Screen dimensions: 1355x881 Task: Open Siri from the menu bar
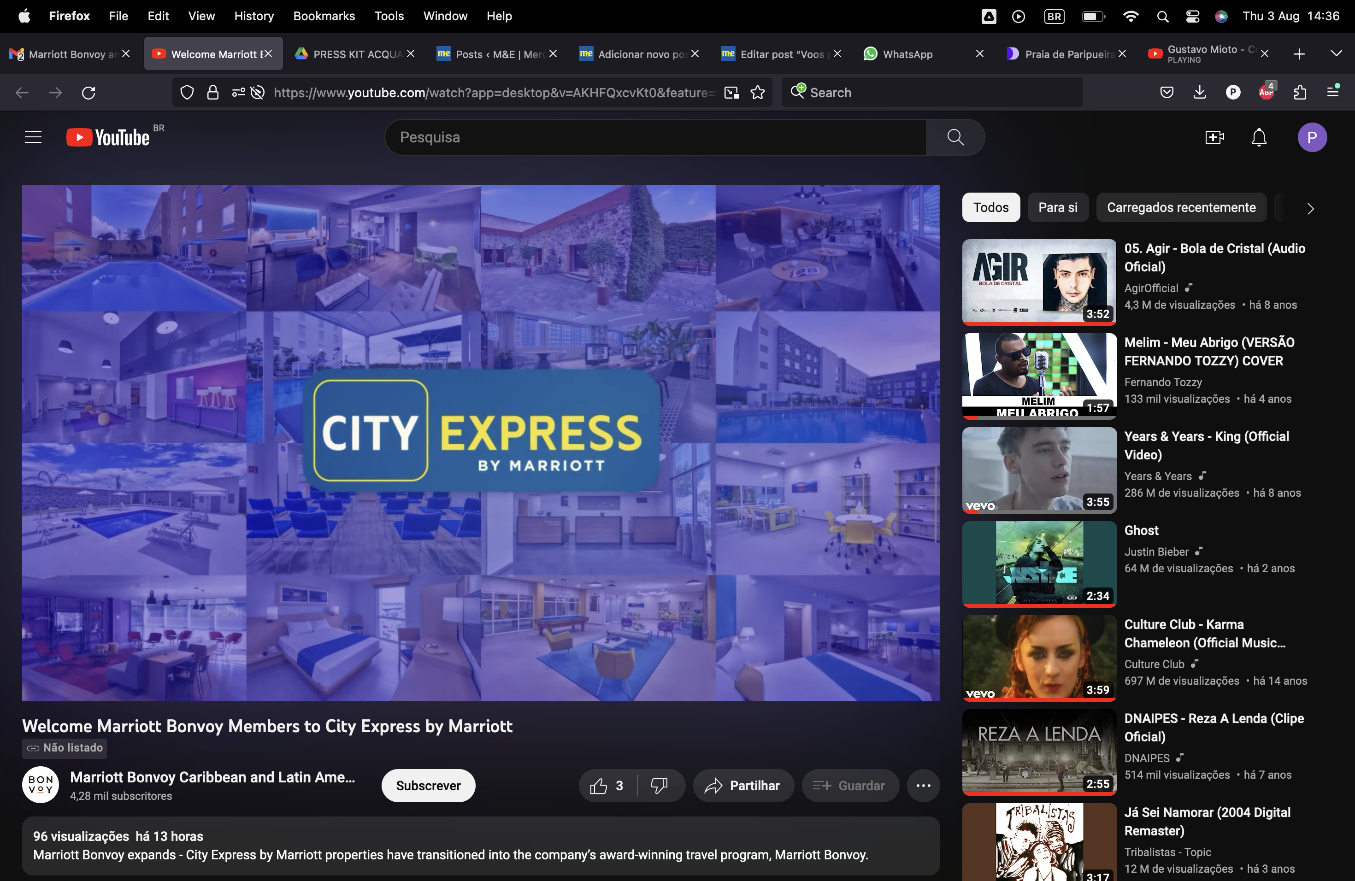coord(1220,17)
